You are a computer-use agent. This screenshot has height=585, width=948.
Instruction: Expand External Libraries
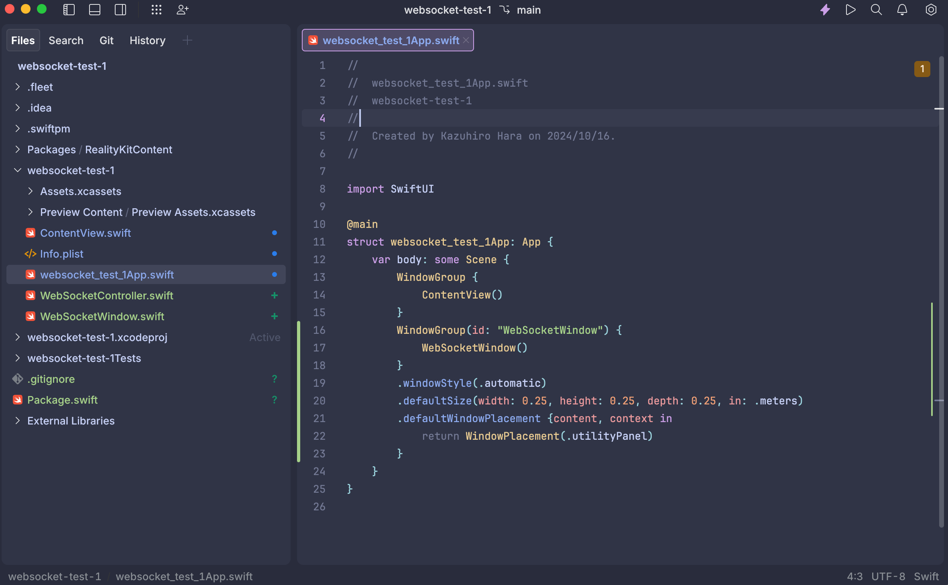click(18, 420)
